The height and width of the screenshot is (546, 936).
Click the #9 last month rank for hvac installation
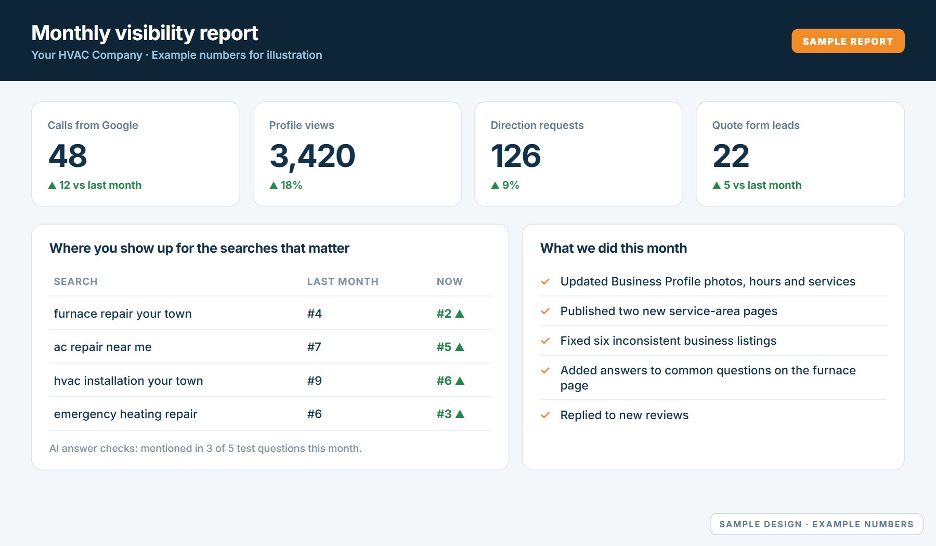click(315, 381)
